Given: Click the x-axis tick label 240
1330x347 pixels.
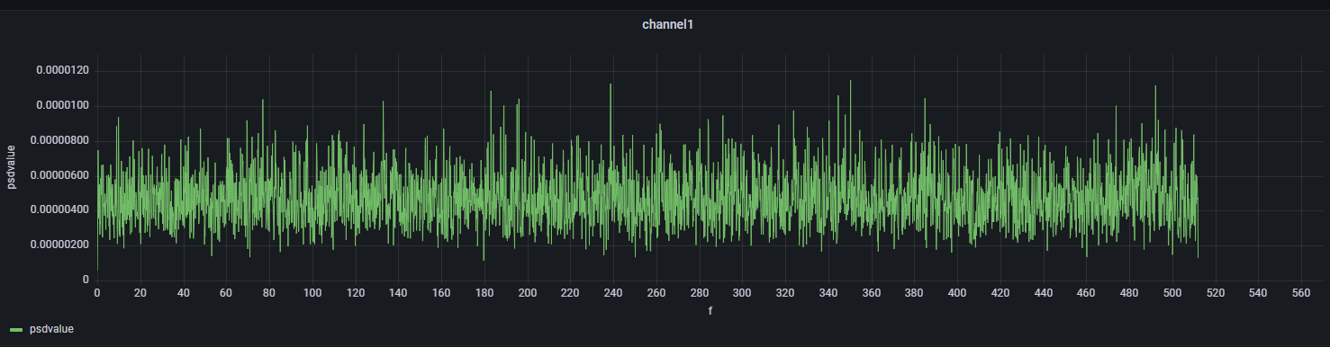Looking at the screenshot, I should click(613, 293).
